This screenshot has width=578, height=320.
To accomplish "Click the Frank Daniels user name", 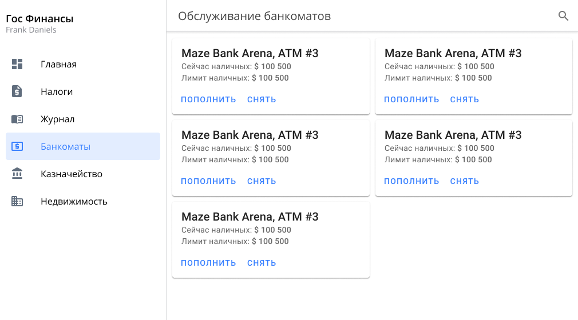I will [x=31, y=30].
